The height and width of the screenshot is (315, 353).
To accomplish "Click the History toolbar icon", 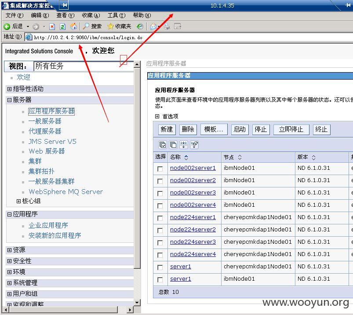I will (140, 26).
